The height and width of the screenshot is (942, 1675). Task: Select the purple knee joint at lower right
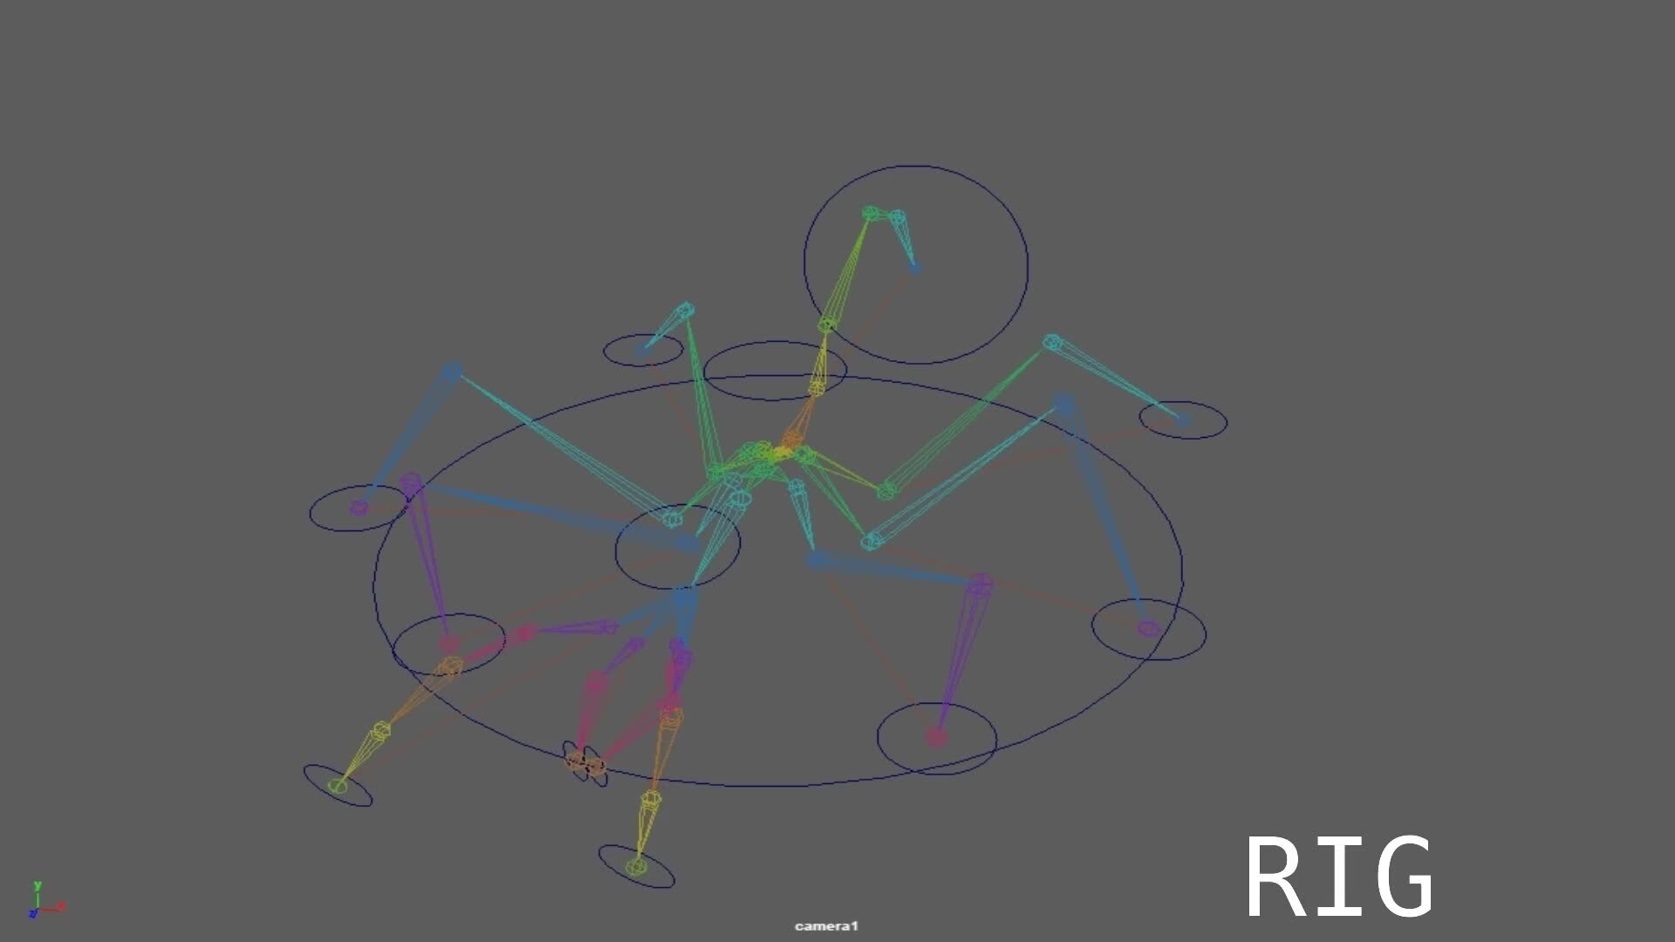point(981,584)
